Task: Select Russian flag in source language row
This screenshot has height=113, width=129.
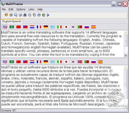Action: pos(87,27)
